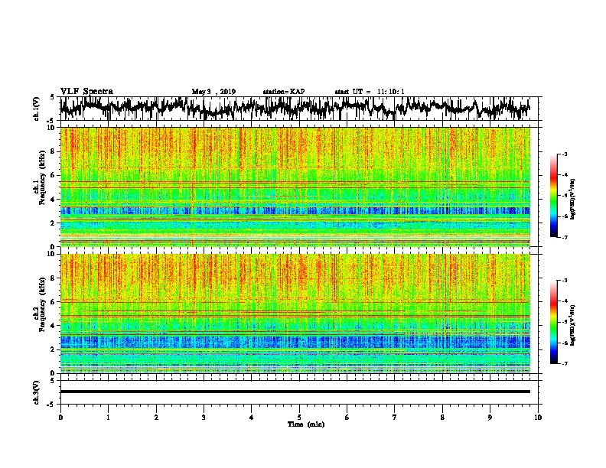This screenshot has width=606, height=468.
Task: Click the 'start UT = 11:10: 1' header text
Action: pyautogui.click(x=370, y=92)
